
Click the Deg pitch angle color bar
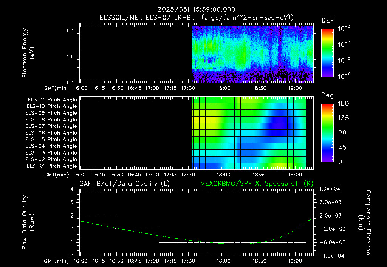(327, 133)
